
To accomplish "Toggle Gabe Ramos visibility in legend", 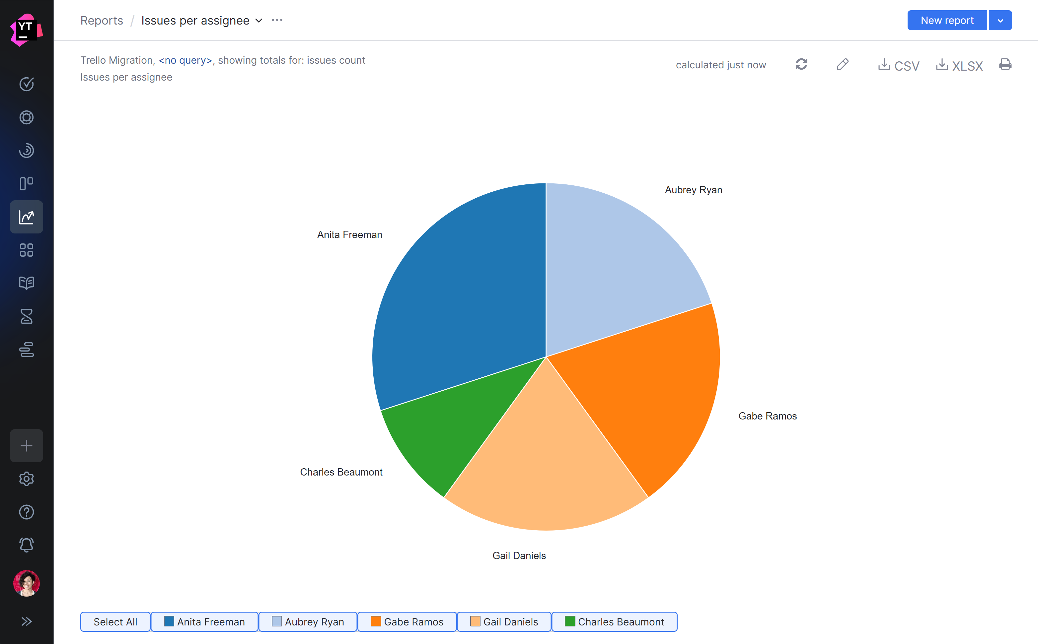I will 407,621.
